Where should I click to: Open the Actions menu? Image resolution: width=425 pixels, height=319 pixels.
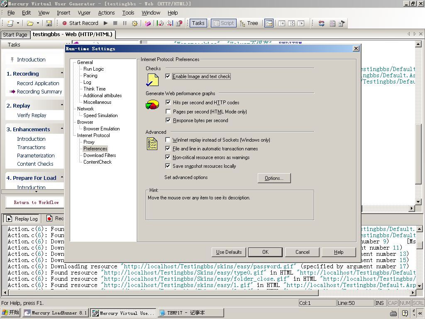click(x=106, y=13)
